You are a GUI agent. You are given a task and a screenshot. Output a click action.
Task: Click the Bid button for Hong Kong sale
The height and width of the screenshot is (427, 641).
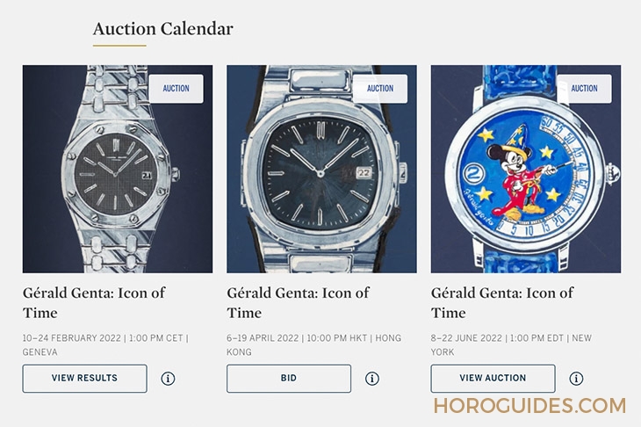pyautogui.click(x=289, y=379)
